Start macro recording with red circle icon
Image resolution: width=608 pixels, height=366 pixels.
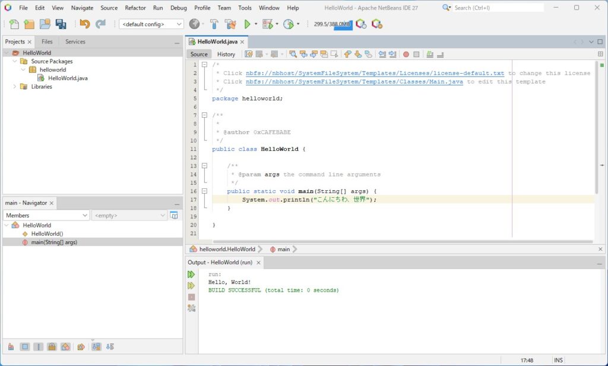pyautogui.click(x=406, y=54)
